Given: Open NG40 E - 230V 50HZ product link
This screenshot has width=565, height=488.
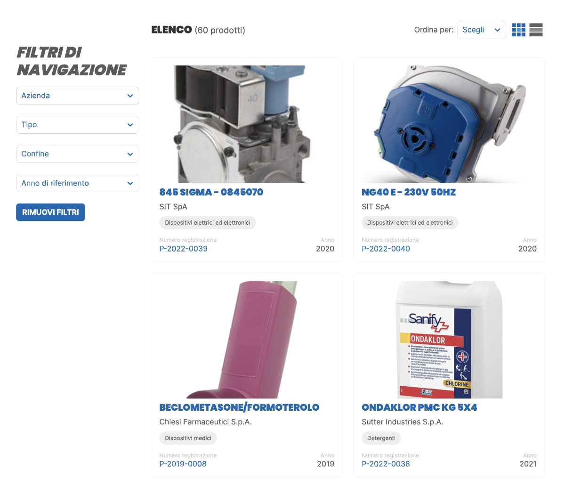Looking at the screenshot, I should tap(409, 192).
